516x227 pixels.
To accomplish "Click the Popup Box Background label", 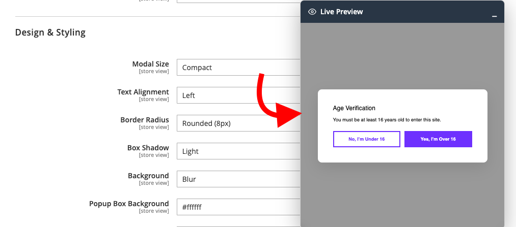I will (x=129, y=203).
